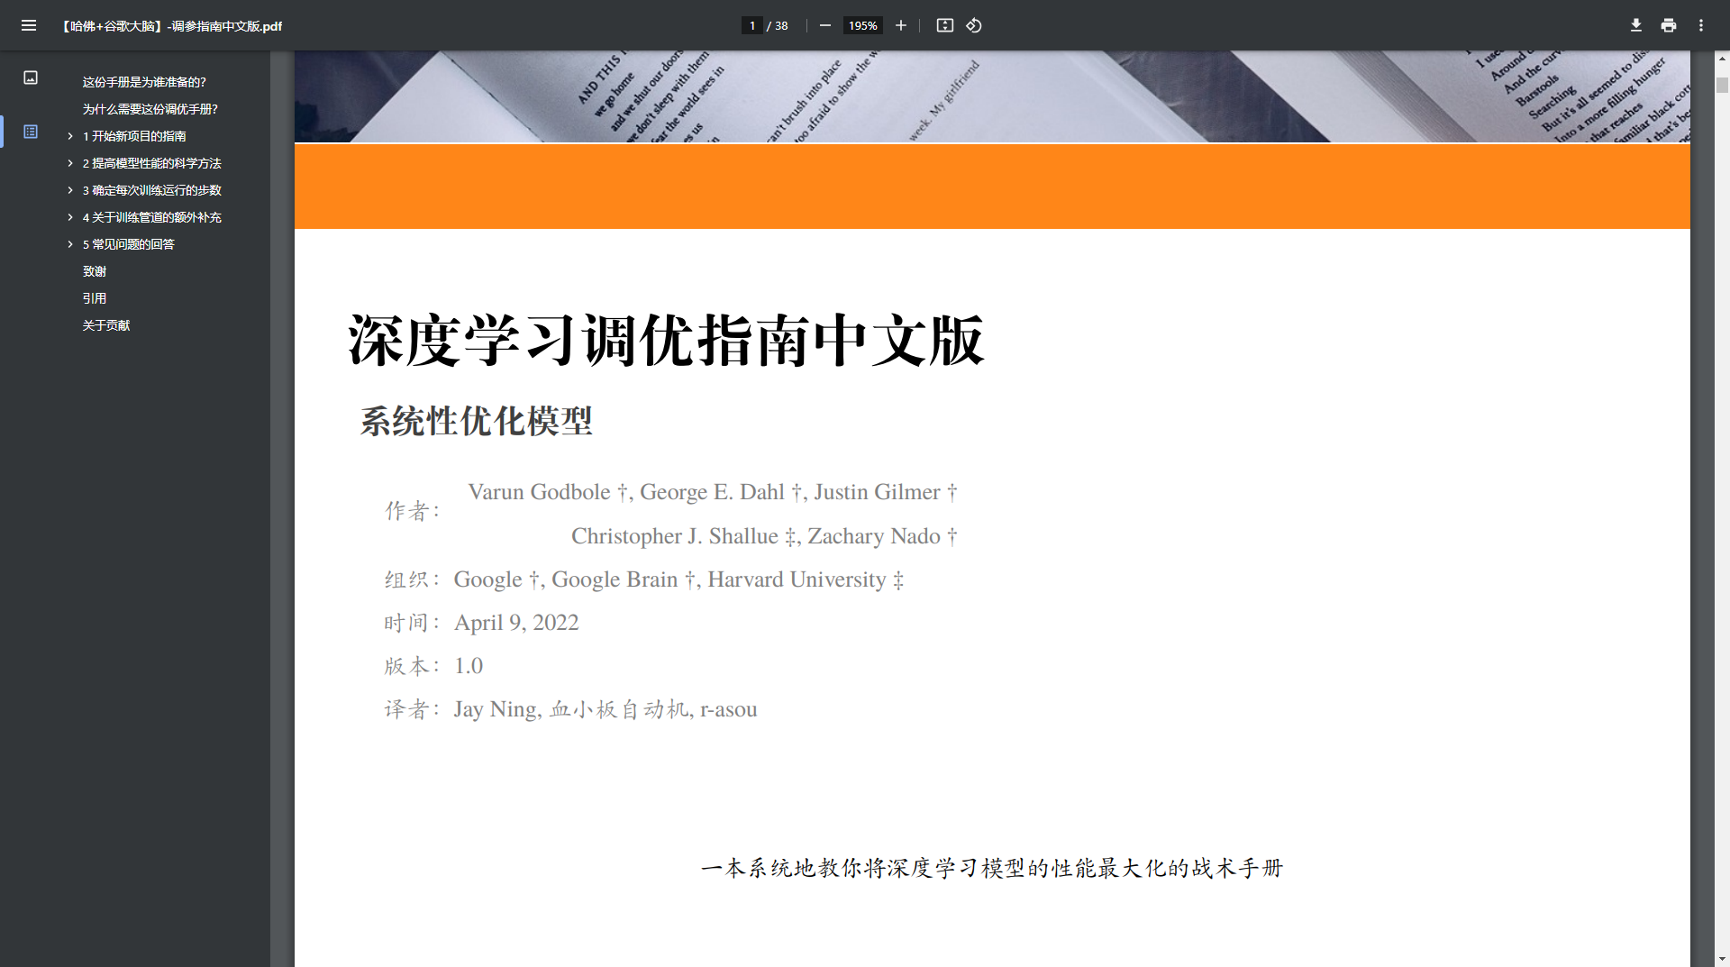Zoom out with the minus button
This screenshot has width=1730, height=967.
(824, 25)
